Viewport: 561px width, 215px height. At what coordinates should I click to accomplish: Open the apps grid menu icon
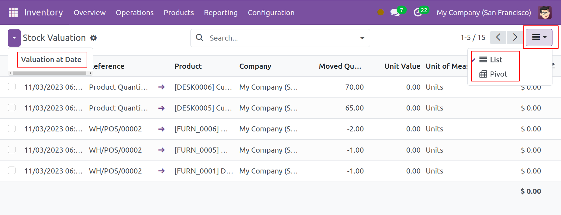[x=13, y=12]
